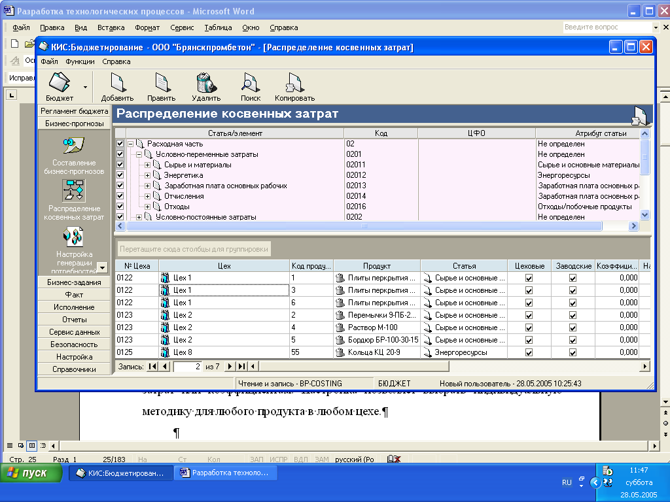Open Настройка генерации потребностей sidebar icon
670x502 pixels.
click(x=73, y=237)
